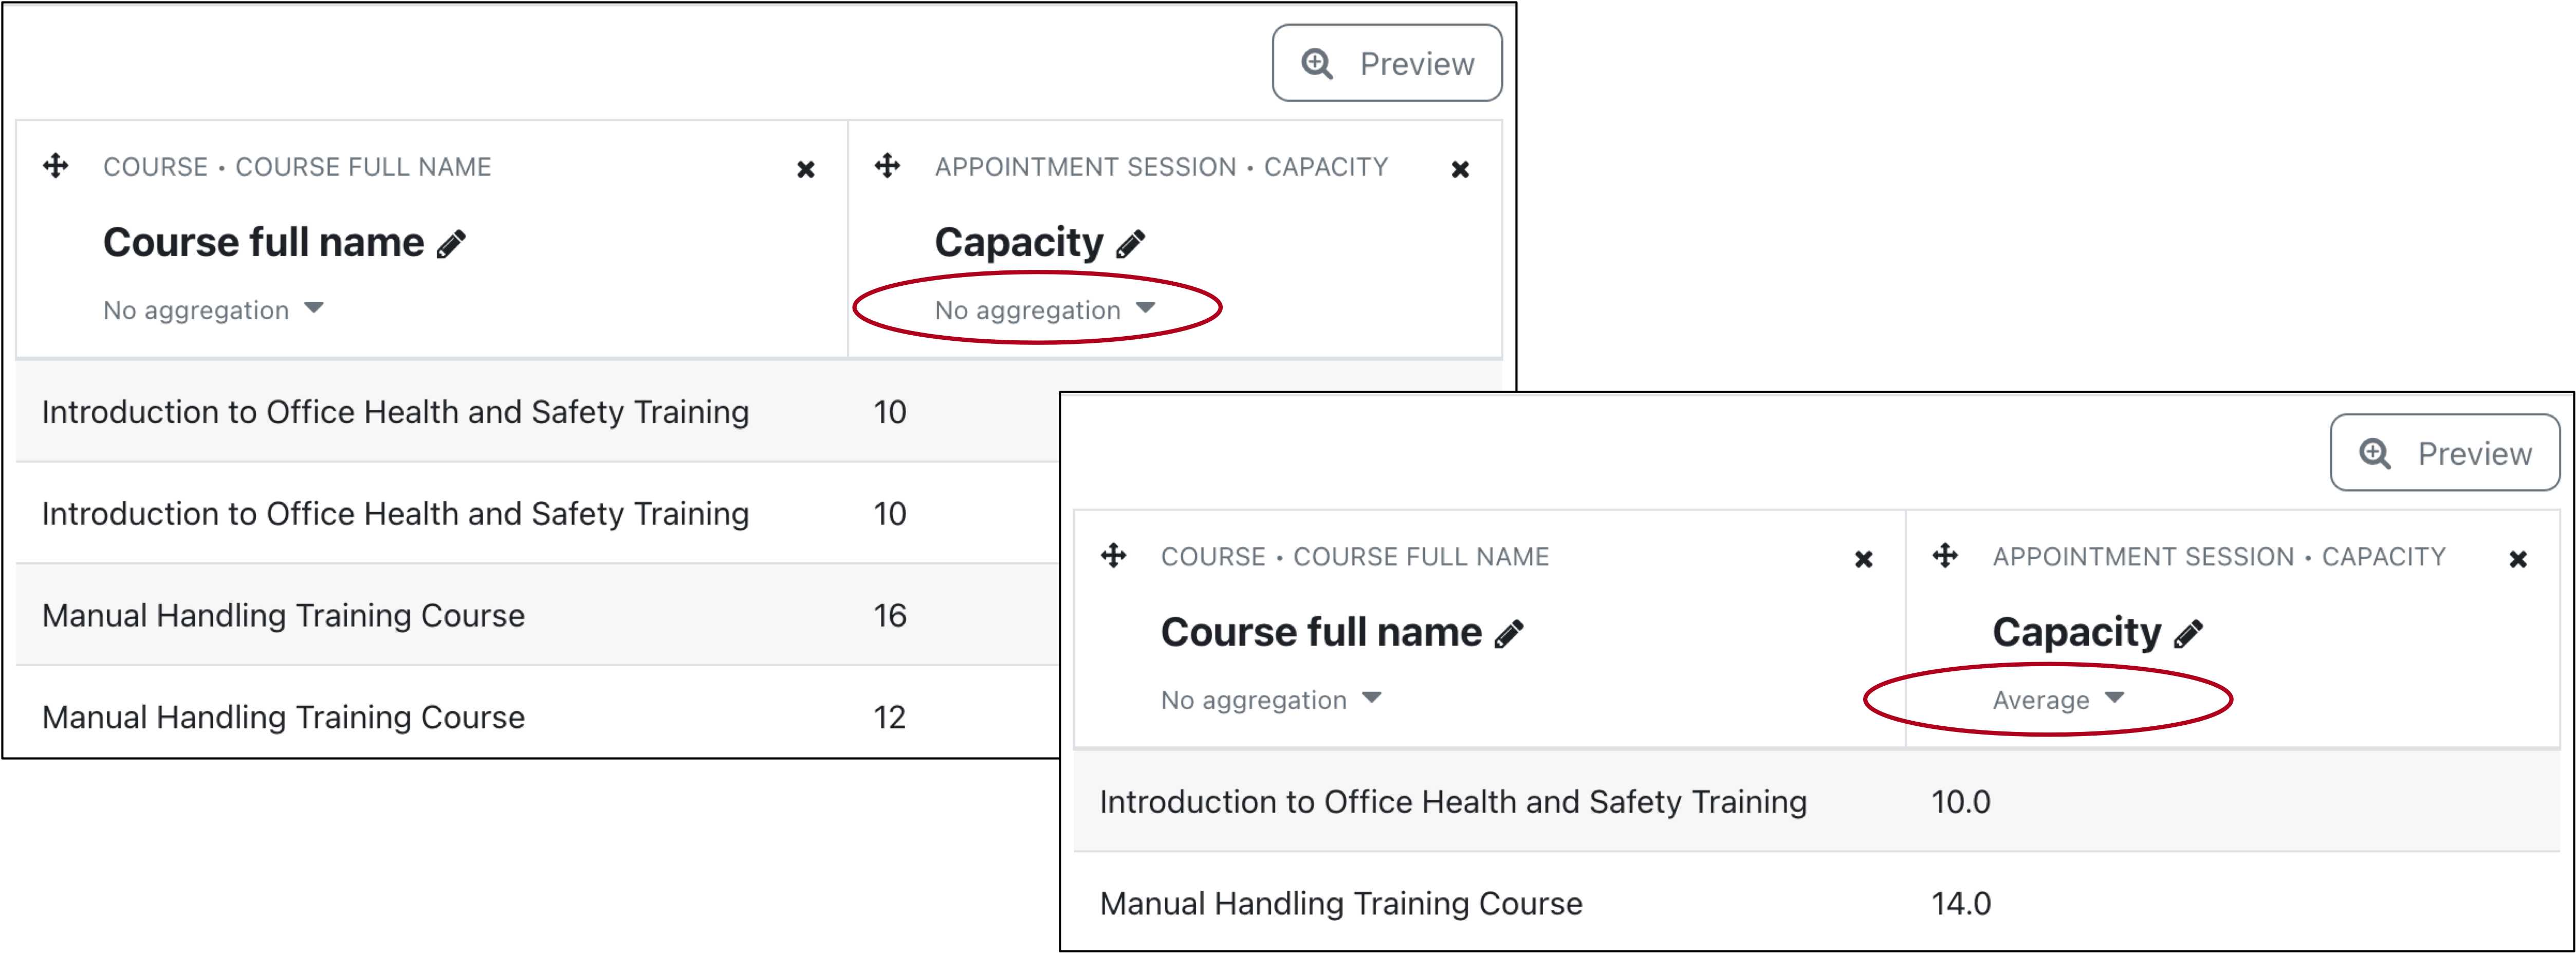Click the Preview button in the front panel
This screenshot has height=953, width=2576.
click(2444, 453)
